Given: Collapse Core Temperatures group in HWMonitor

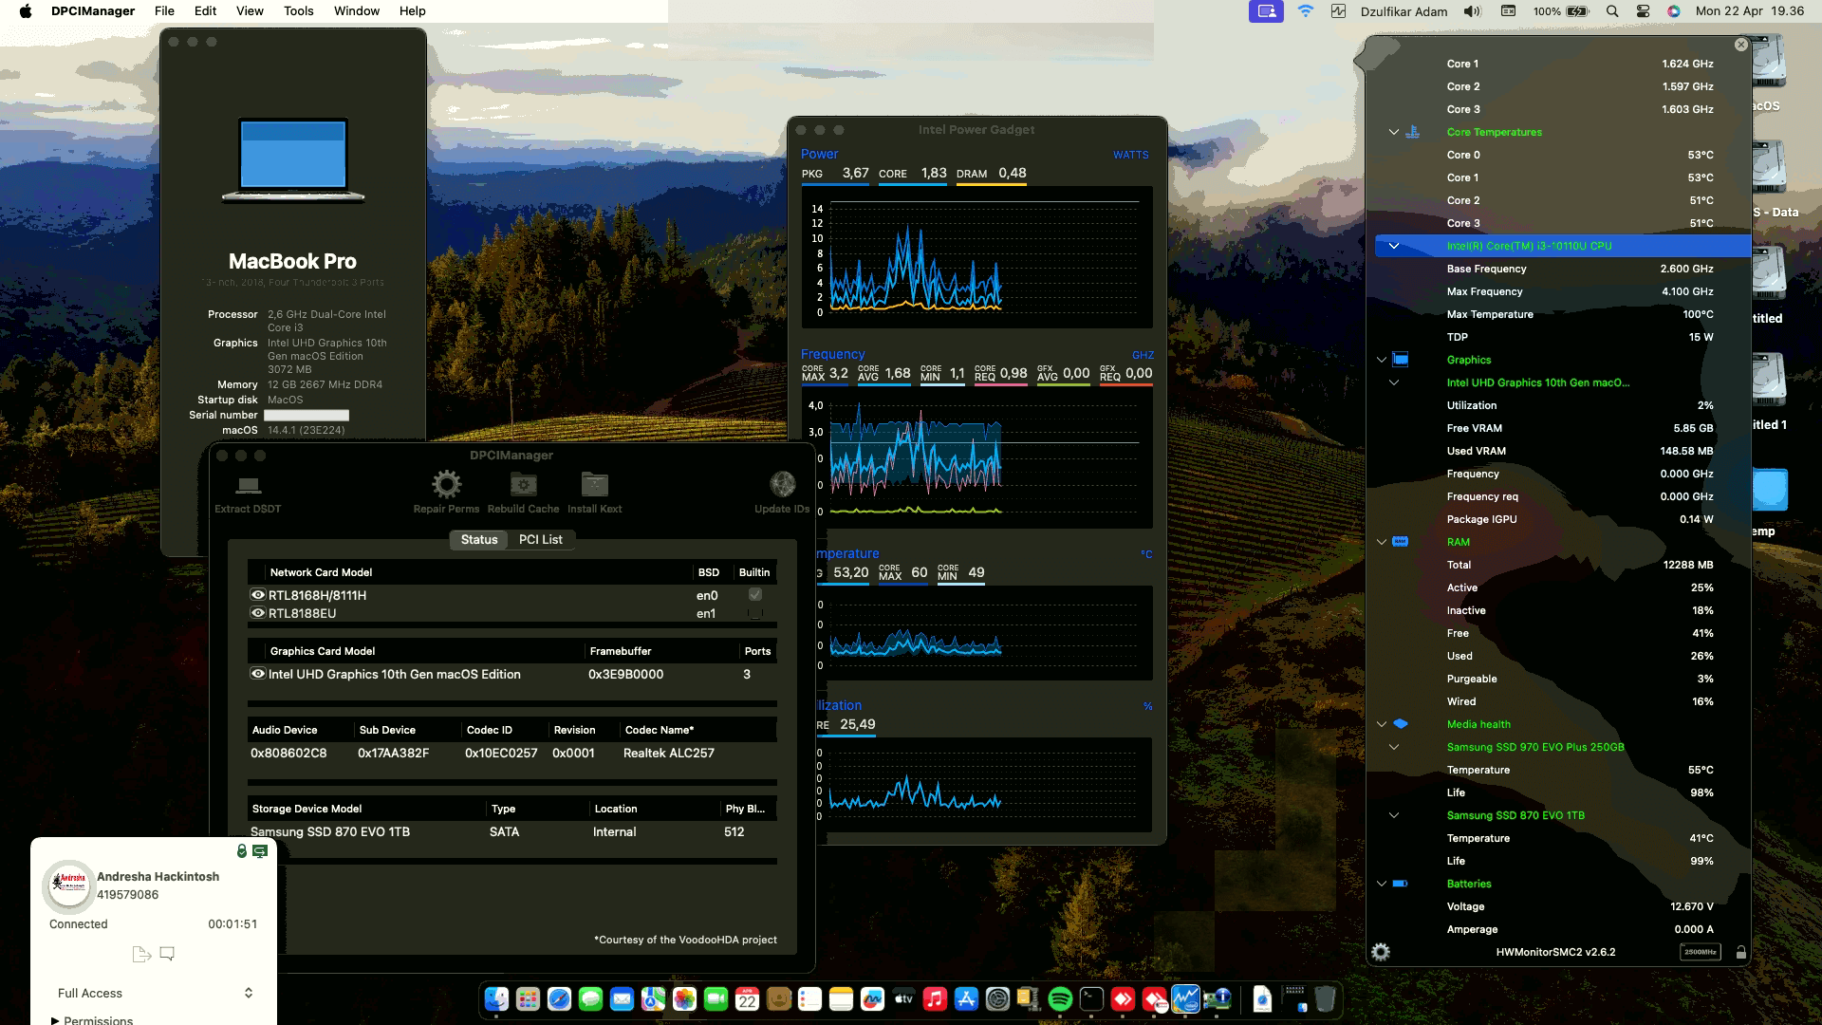Looking at the screenshot, I should [x=1394, y=132].
